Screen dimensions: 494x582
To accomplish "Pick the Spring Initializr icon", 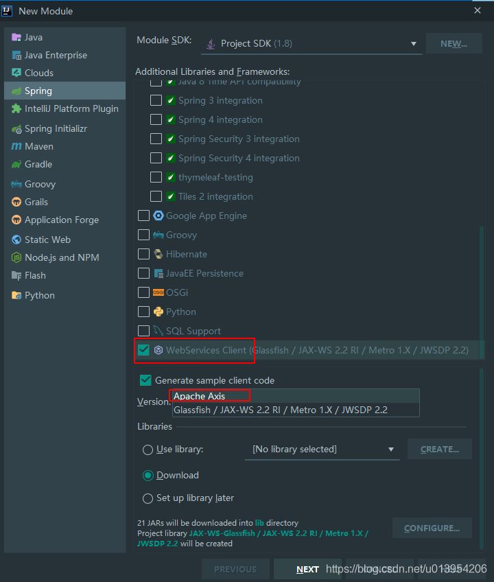I will [16, 129].
